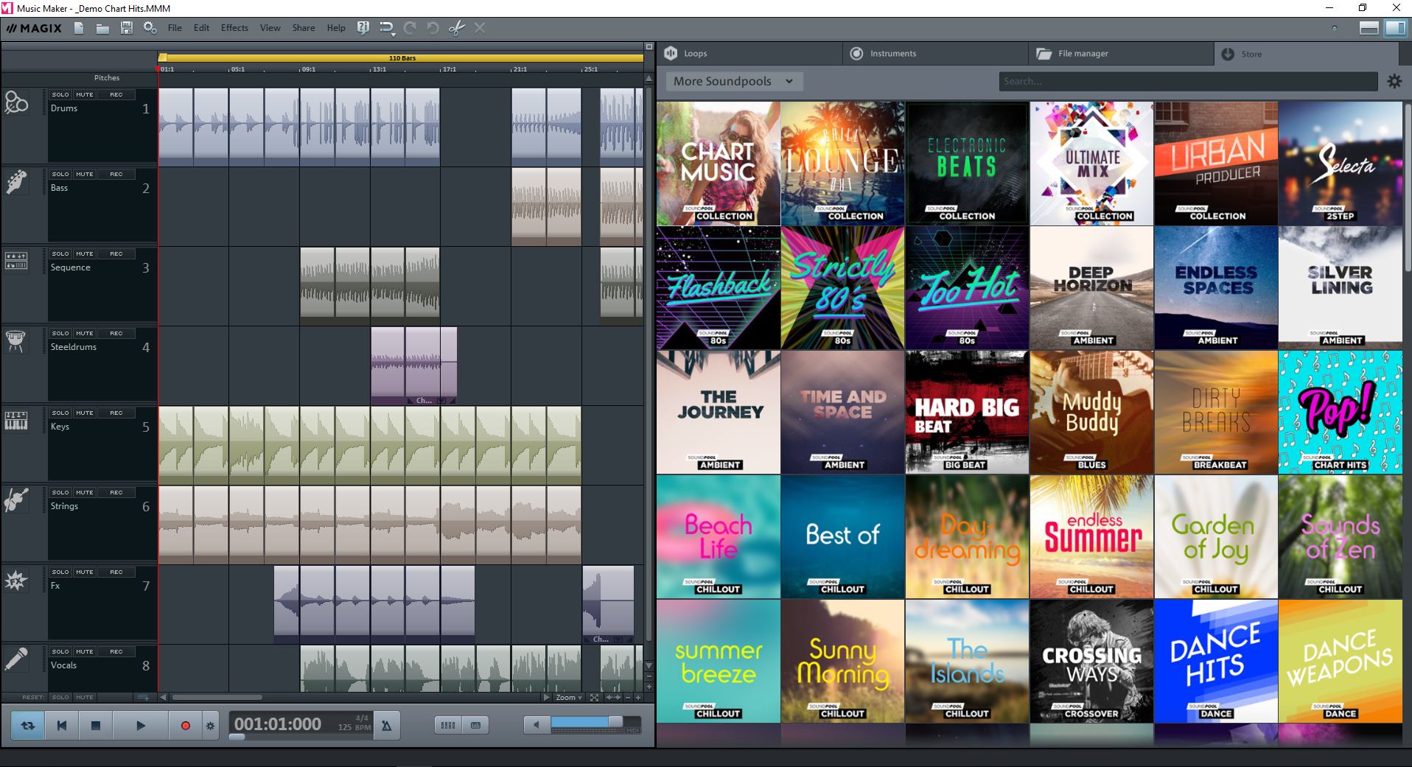Create a new project with the blank page icon
The width and height of the screenshot is (1412, 767).
tap(79, 28)
